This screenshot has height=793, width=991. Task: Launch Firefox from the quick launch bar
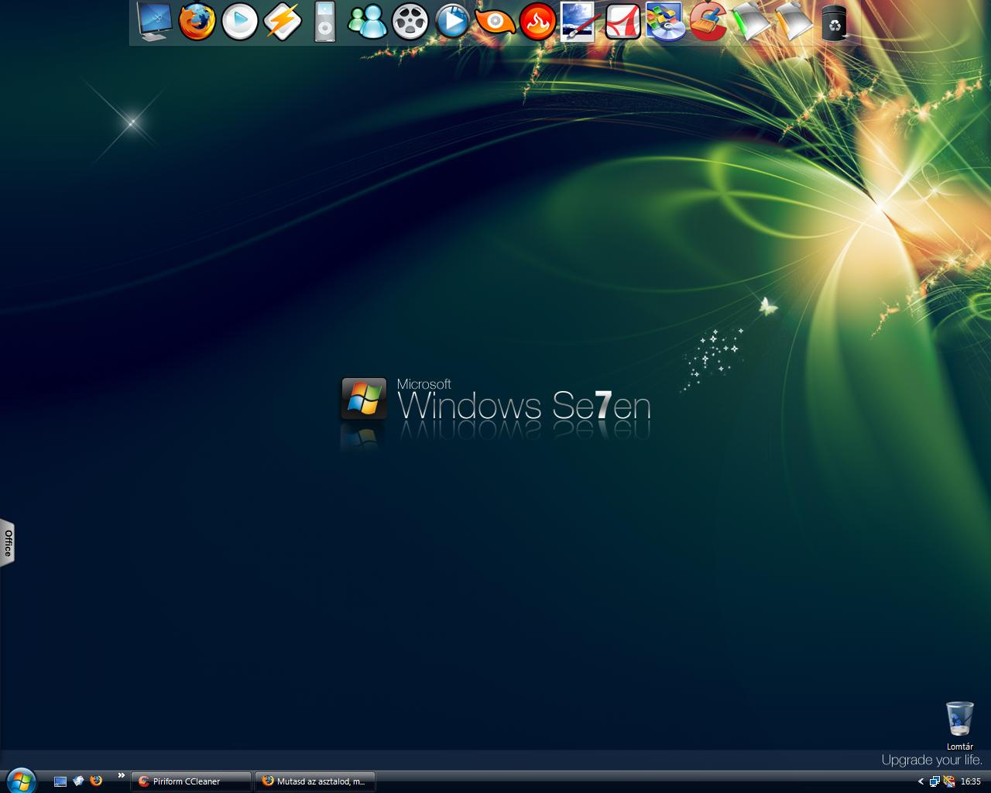coord(96,781)
